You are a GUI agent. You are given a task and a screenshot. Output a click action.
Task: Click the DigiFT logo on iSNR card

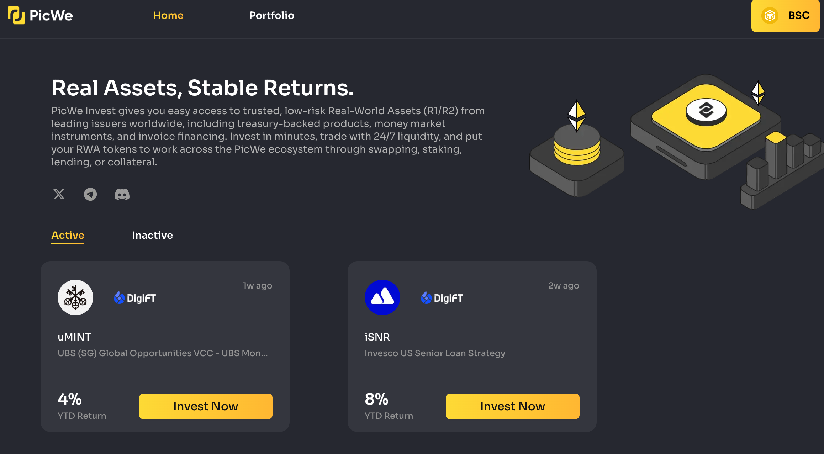click(442, 298)
